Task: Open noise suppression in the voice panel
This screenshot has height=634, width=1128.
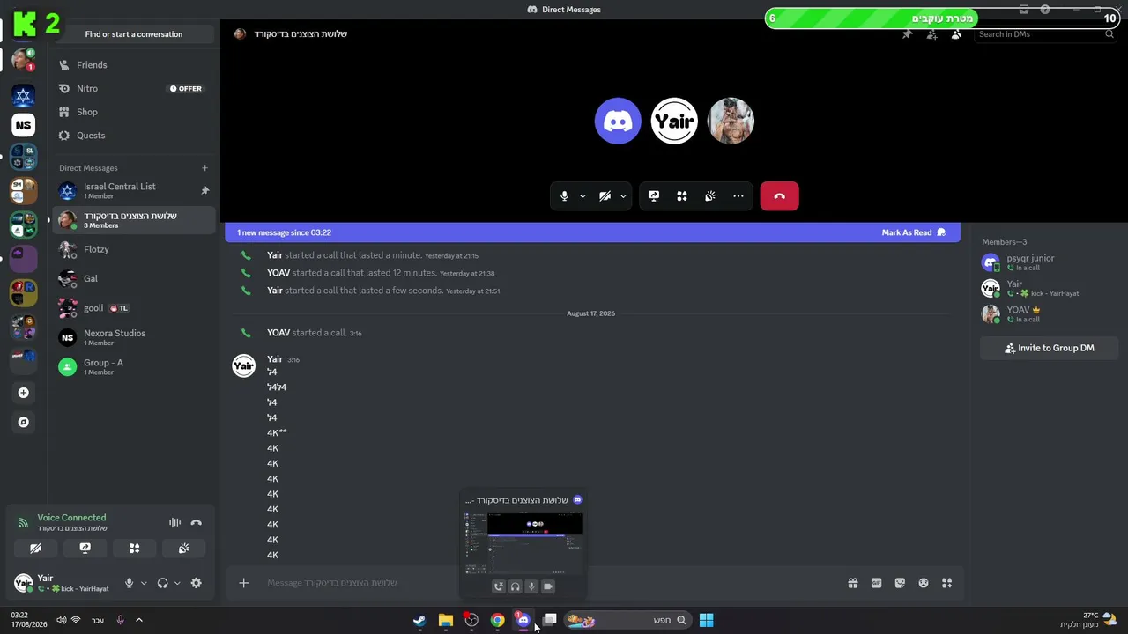Action: 174,523
